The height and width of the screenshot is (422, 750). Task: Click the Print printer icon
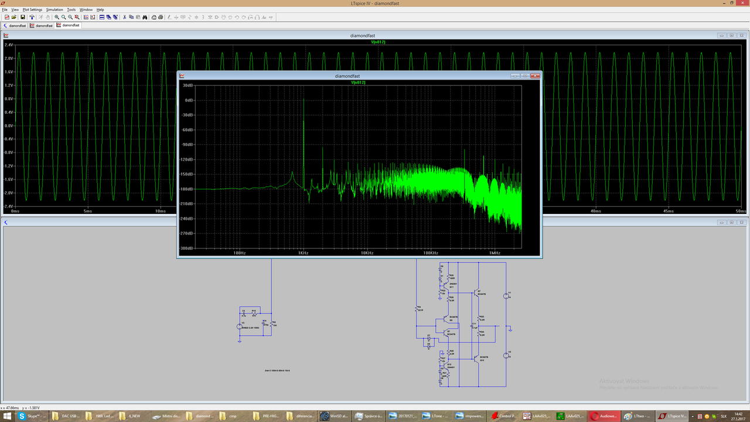pos(161,18)
